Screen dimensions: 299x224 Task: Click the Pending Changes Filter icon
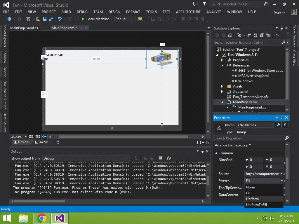click(239, 35)
